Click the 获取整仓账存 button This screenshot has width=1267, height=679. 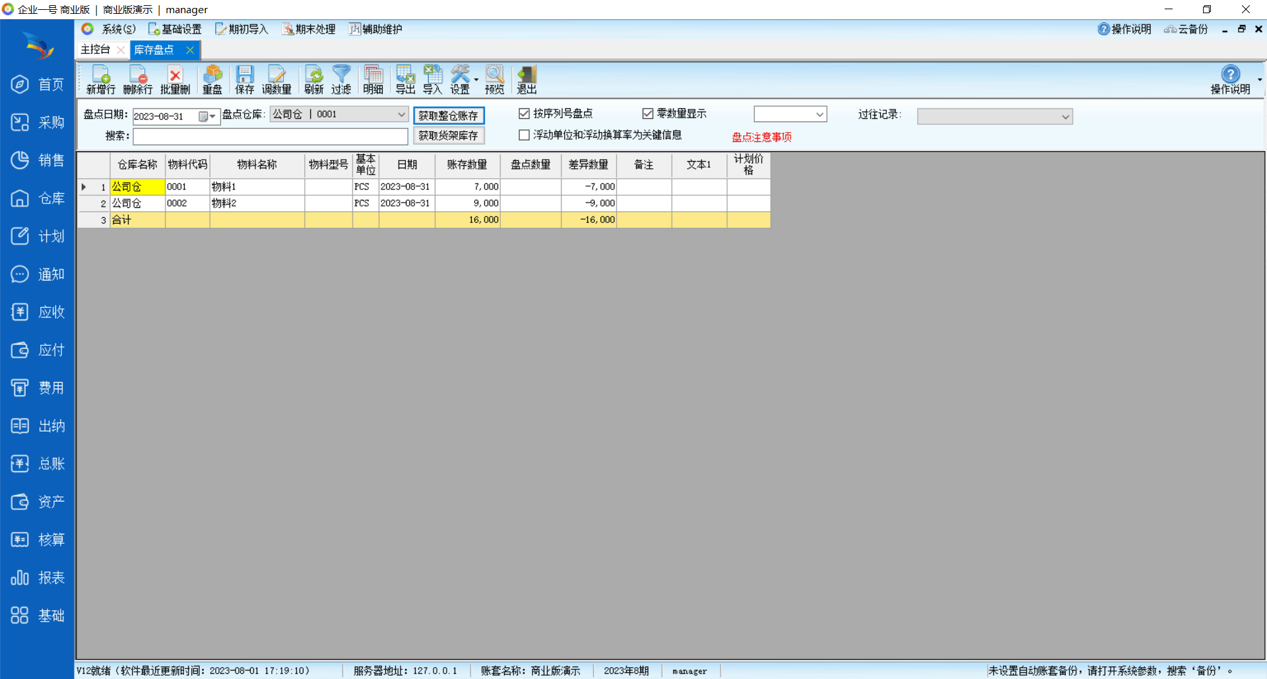(x=449, y=115)
